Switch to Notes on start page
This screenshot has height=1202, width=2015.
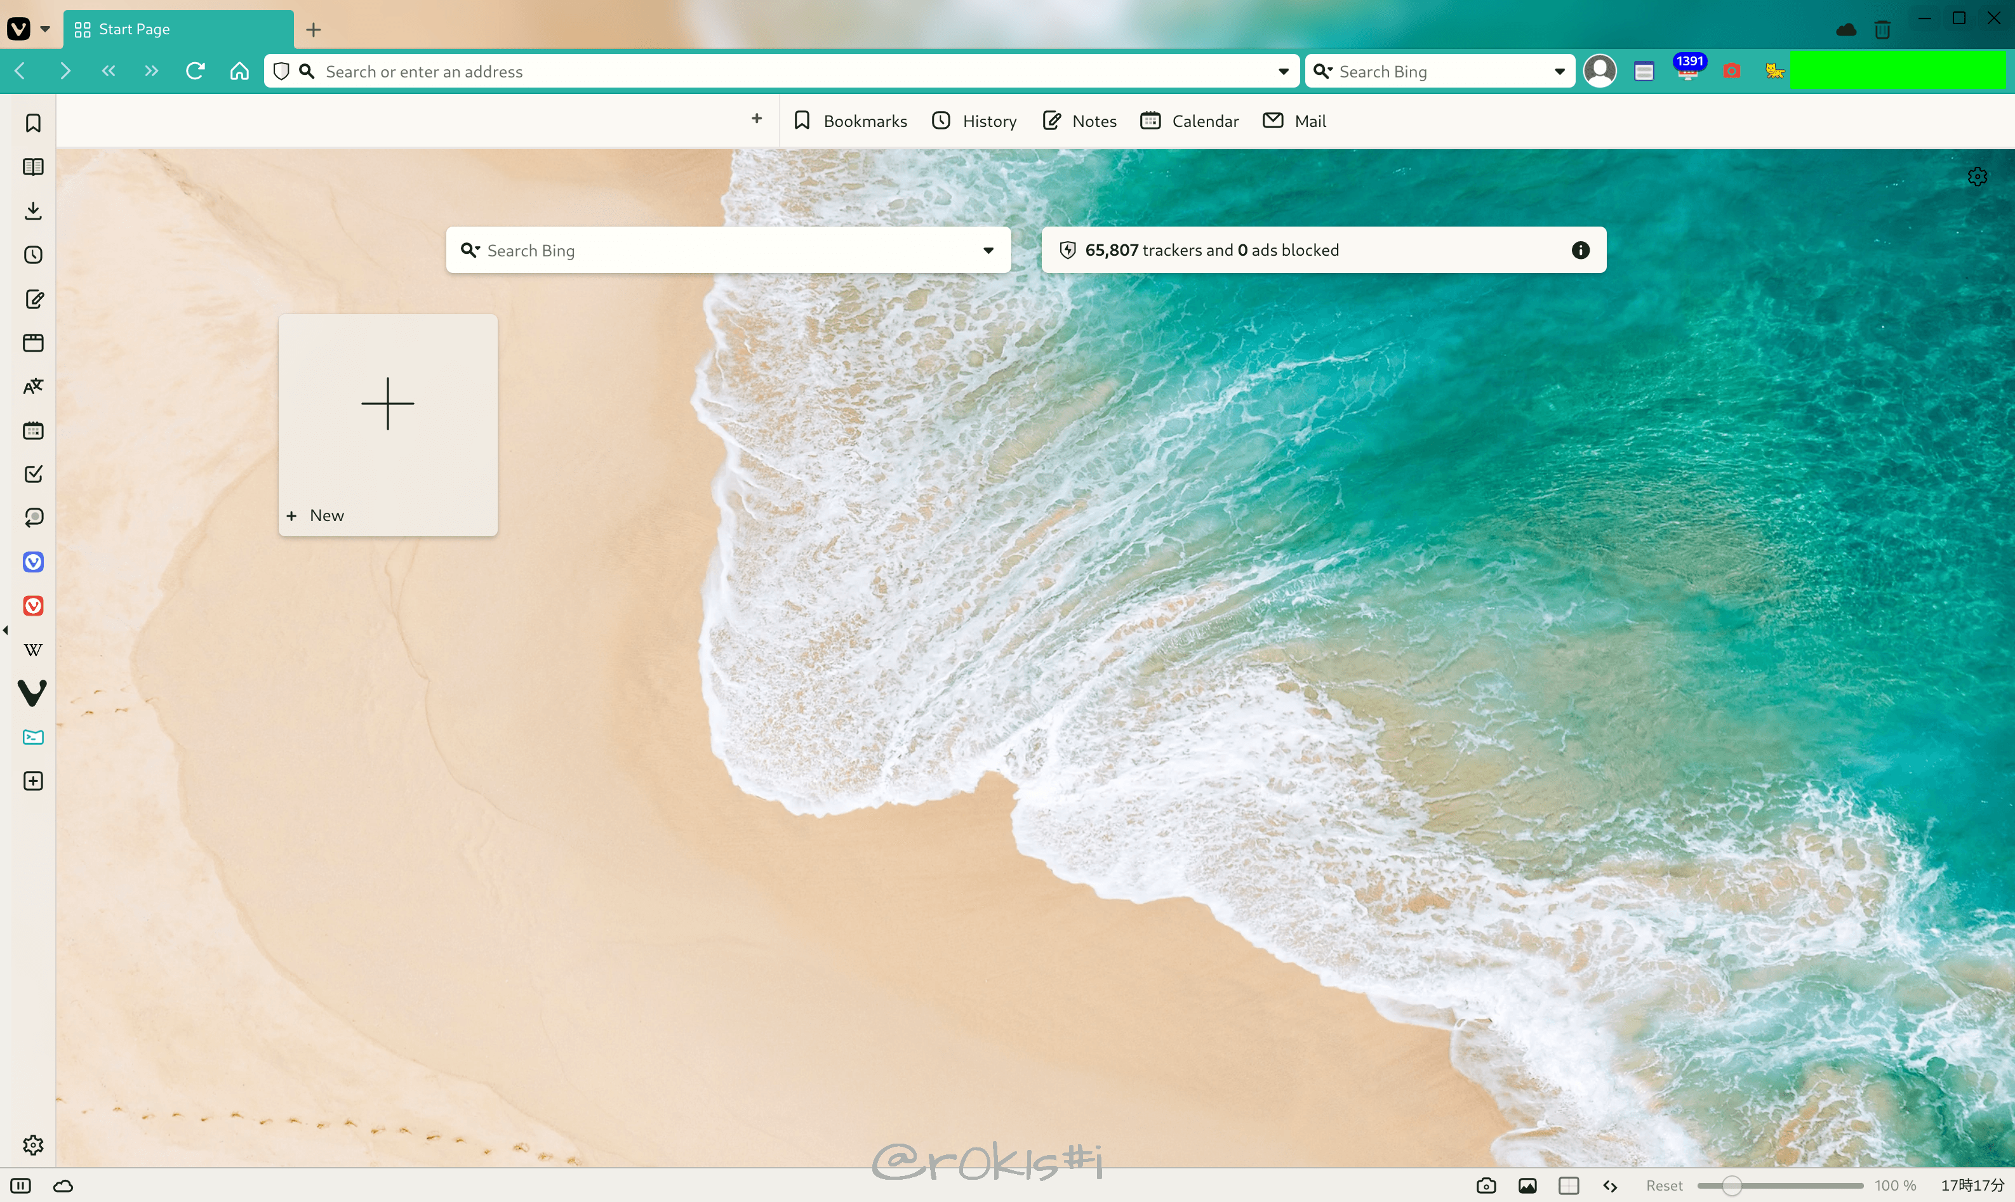pos(1079,121)
